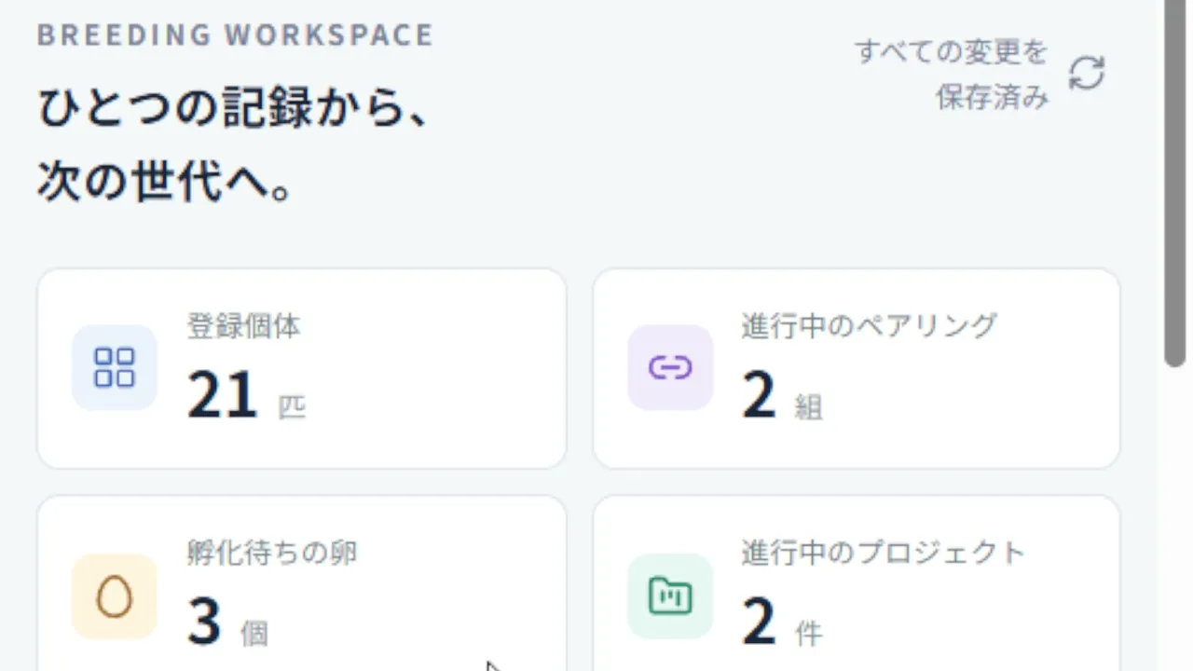Open the 登録個体 summary card
Viewport: 1193px width, 671px height.
[302, 369]
